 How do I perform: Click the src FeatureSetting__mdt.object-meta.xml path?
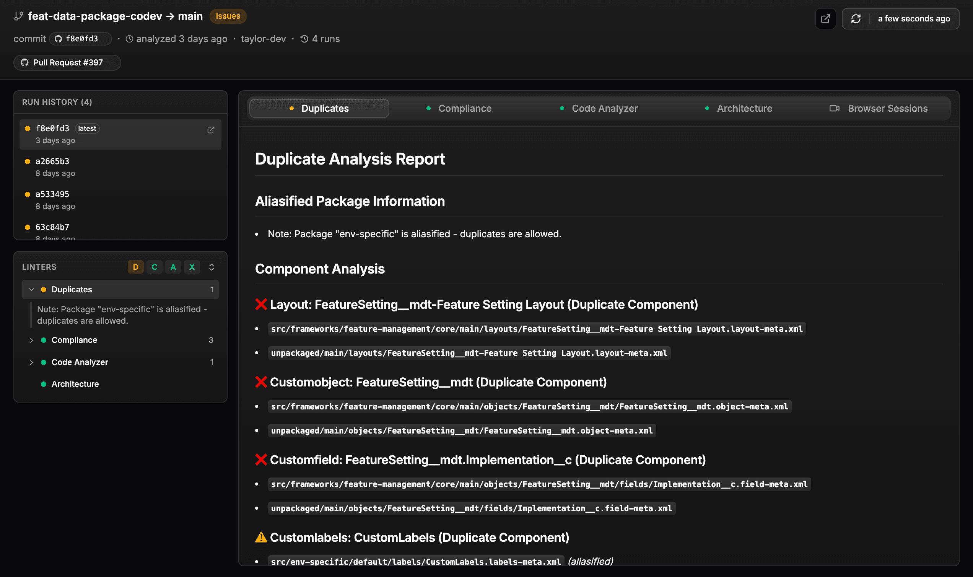pos(530,407)
